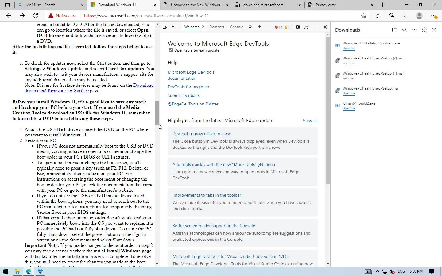
Task: Close the DevTools panel
Action: (325, 27)
